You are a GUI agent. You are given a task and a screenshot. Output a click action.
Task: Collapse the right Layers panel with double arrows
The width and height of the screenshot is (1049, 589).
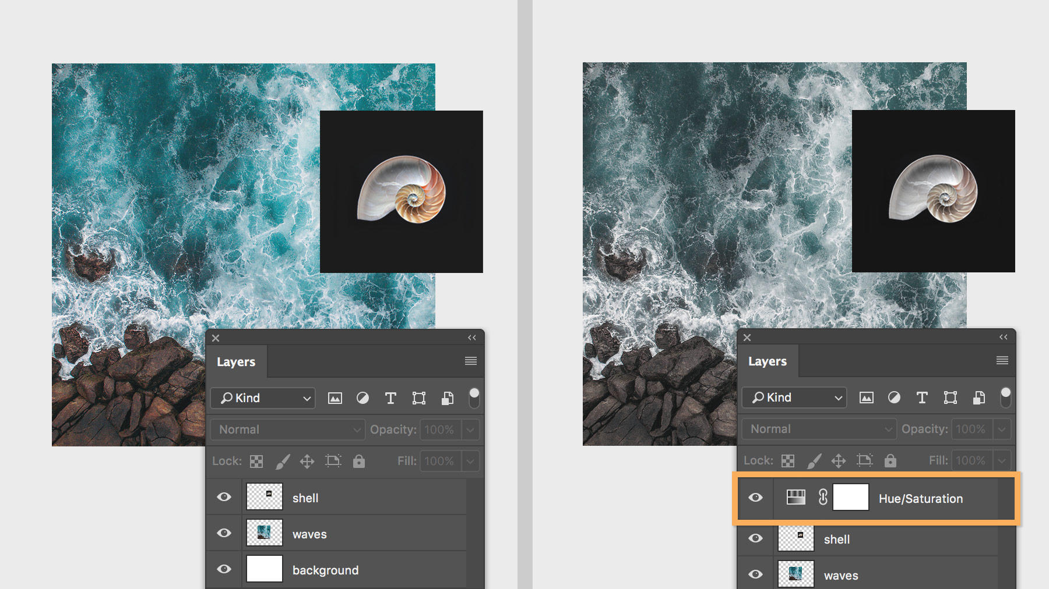(1003, 338)
